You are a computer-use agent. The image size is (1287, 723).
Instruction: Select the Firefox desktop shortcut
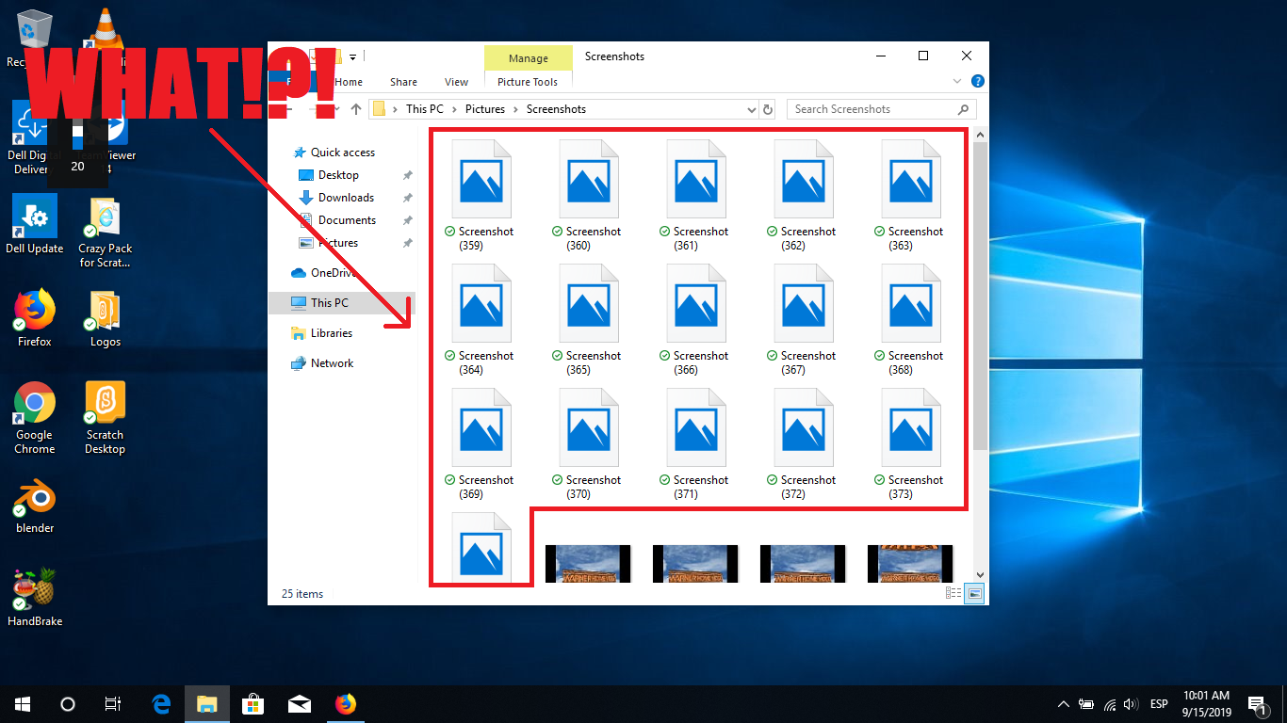pyautogui.click(x=35, y=318)
